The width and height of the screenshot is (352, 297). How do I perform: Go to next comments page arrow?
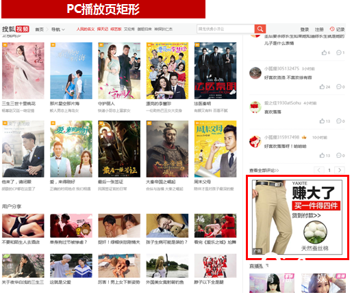(340, 170)
